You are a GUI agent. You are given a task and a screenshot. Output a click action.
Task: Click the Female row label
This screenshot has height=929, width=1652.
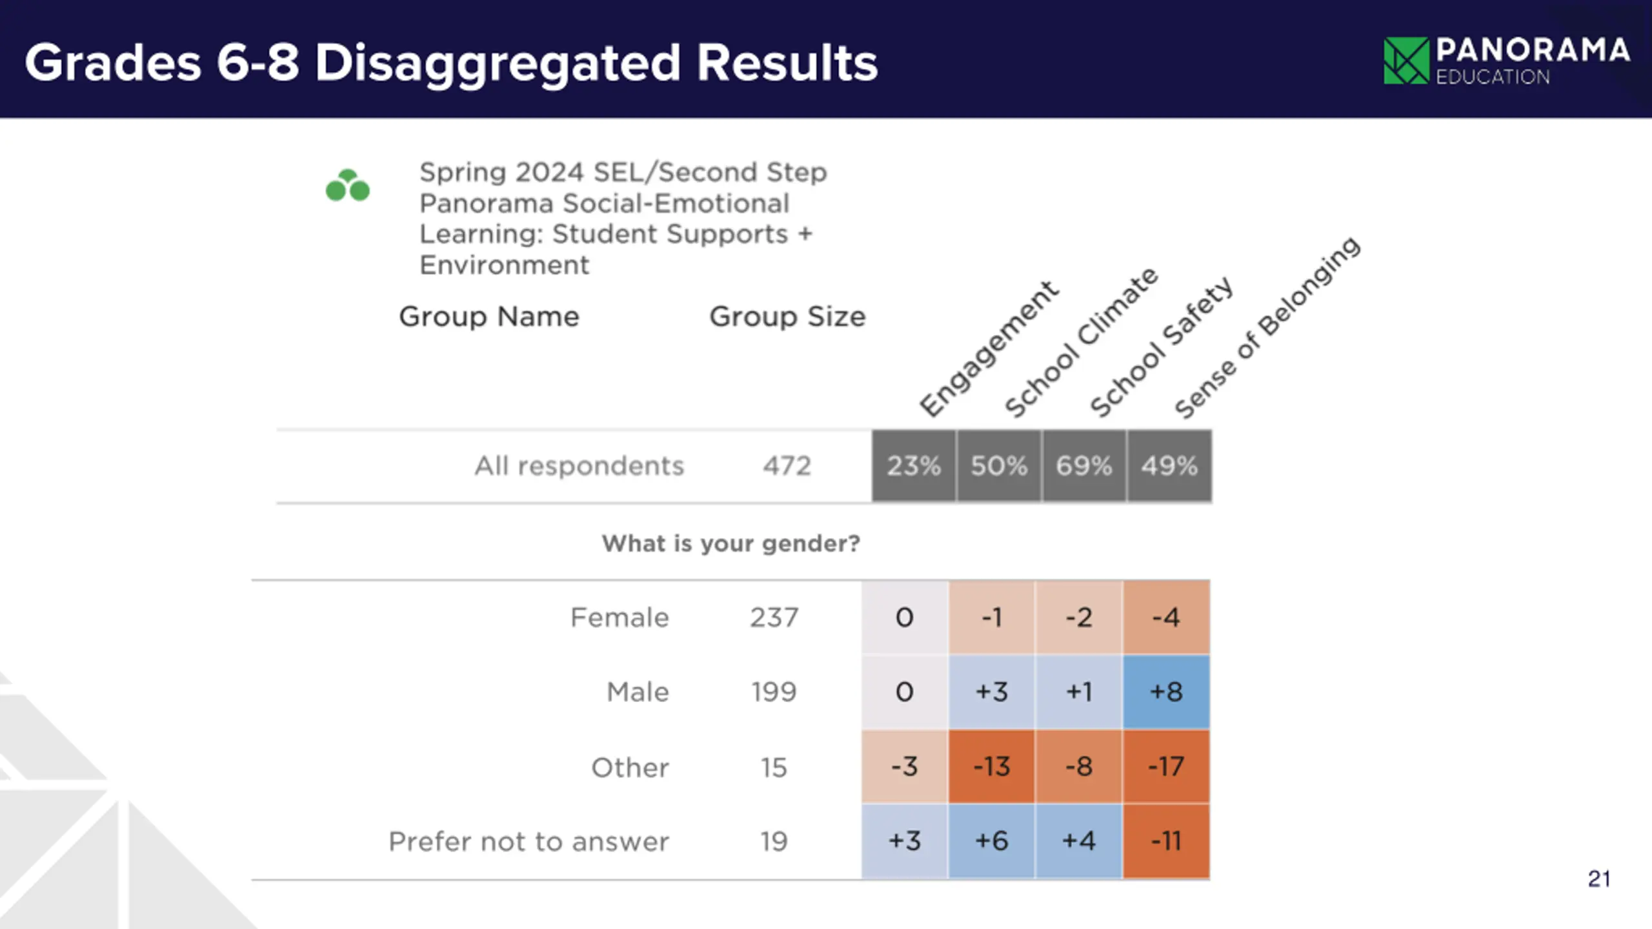(619, 617)
